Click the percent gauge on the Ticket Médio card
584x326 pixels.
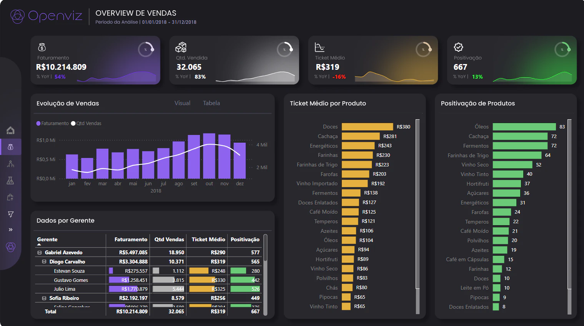click(x=424, y=49)
